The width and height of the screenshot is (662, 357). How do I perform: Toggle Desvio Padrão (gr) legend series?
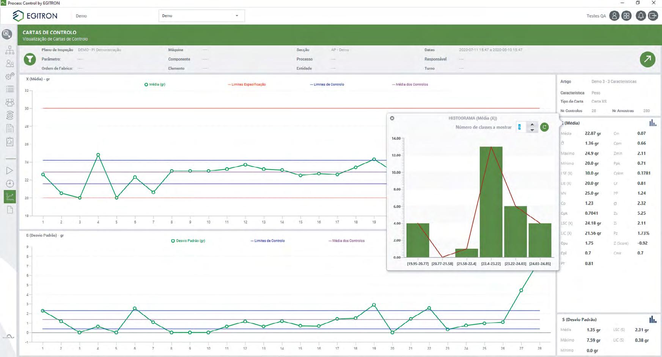188,241
